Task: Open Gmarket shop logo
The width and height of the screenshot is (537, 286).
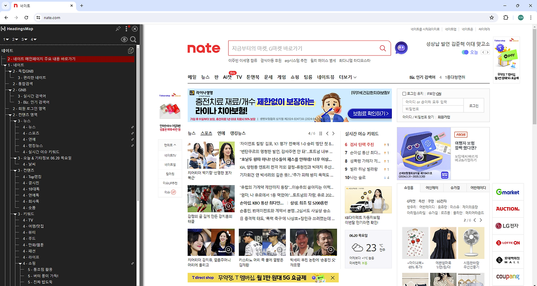Action: (508, 192)
